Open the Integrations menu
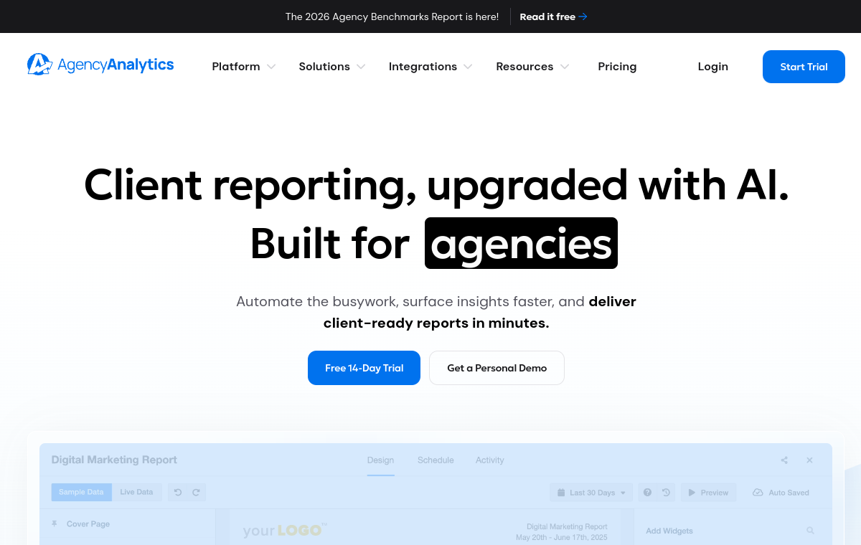Viewport: 861px width, 545px height. click(423, 67)
